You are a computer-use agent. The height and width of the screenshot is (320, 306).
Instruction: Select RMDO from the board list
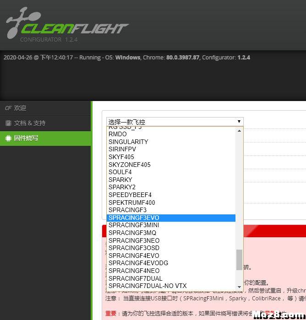pos(171,134)
